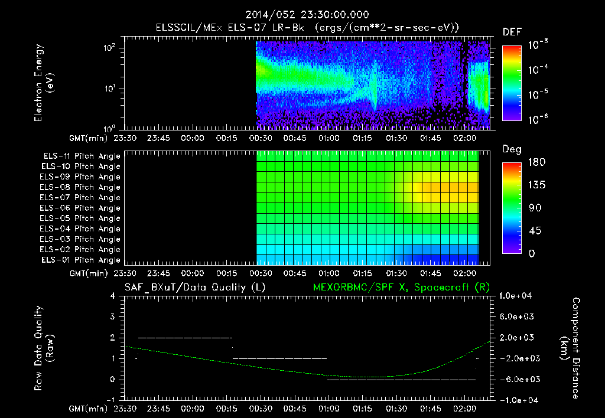605x418 pixels.
Task: Click the ELS-04 Pitch Angle row label
Action: pyautogui.click(x=80, y=228)
